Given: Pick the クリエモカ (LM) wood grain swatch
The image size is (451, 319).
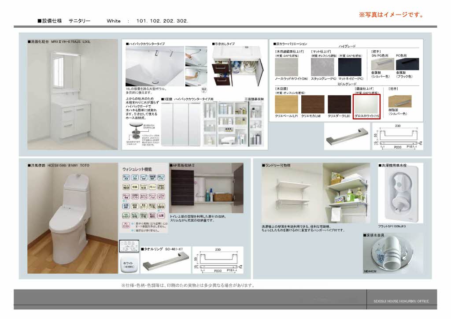Looking at the screenshot, I should point(313,104).
